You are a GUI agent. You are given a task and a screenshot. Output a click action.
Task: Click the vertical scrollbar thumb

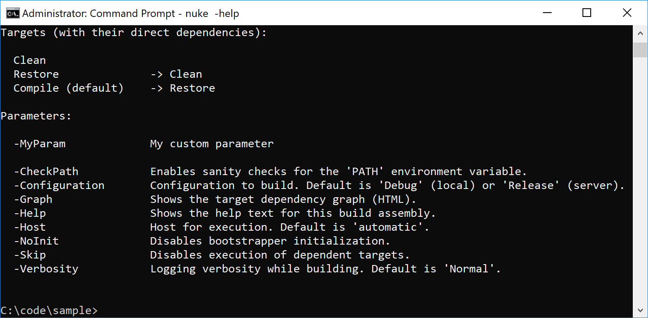pyautogui.click(x=640, y=50)
